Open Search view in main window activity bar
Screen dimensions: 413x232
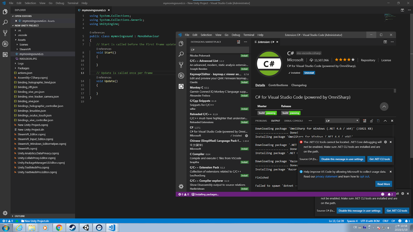[5, 22]
